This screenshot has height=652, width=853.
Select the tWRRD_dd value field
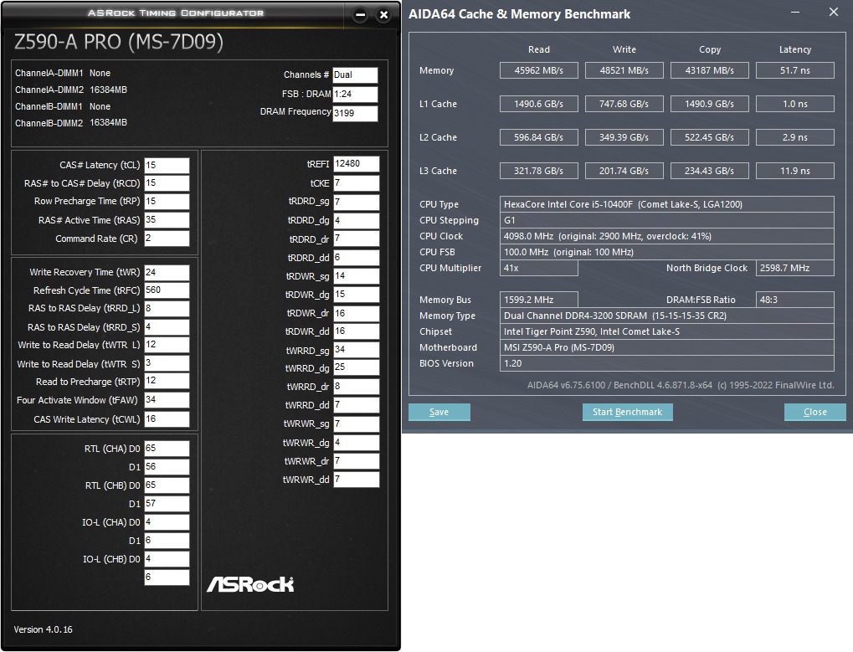(x=357, y=405)
